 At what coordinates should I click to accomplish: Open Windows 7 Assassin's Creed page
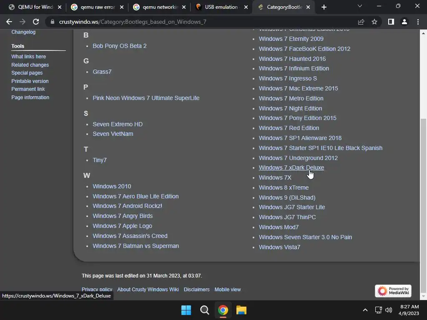click(x=130, y=236)
